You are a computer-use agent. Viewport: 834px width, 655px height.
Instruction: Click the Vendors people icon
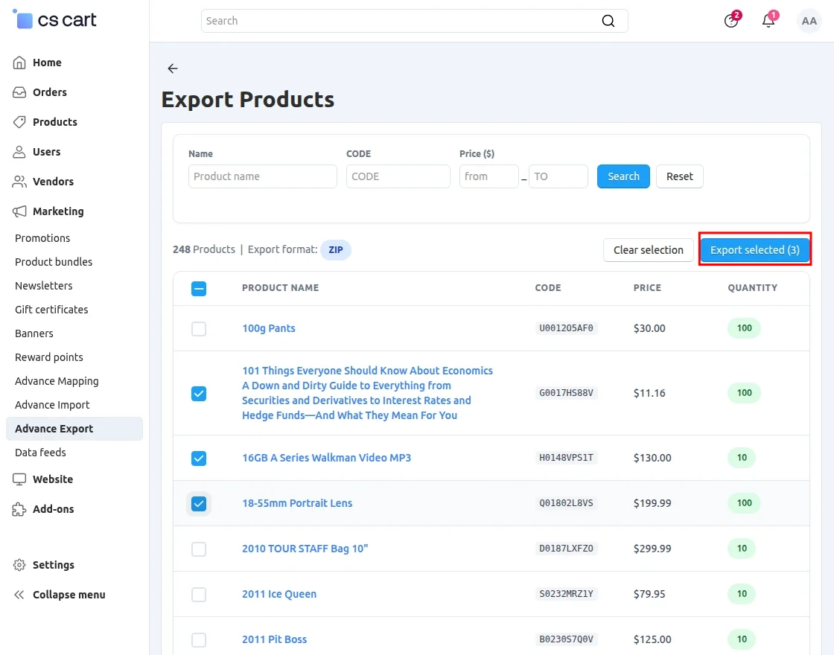[x=19, y=182]
